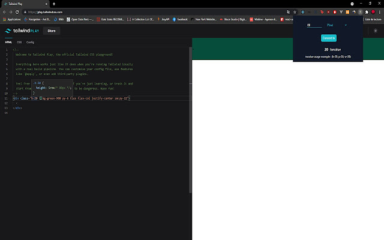384x240 pixels.
Task: Click the Share button
Action: click(52, 31)
